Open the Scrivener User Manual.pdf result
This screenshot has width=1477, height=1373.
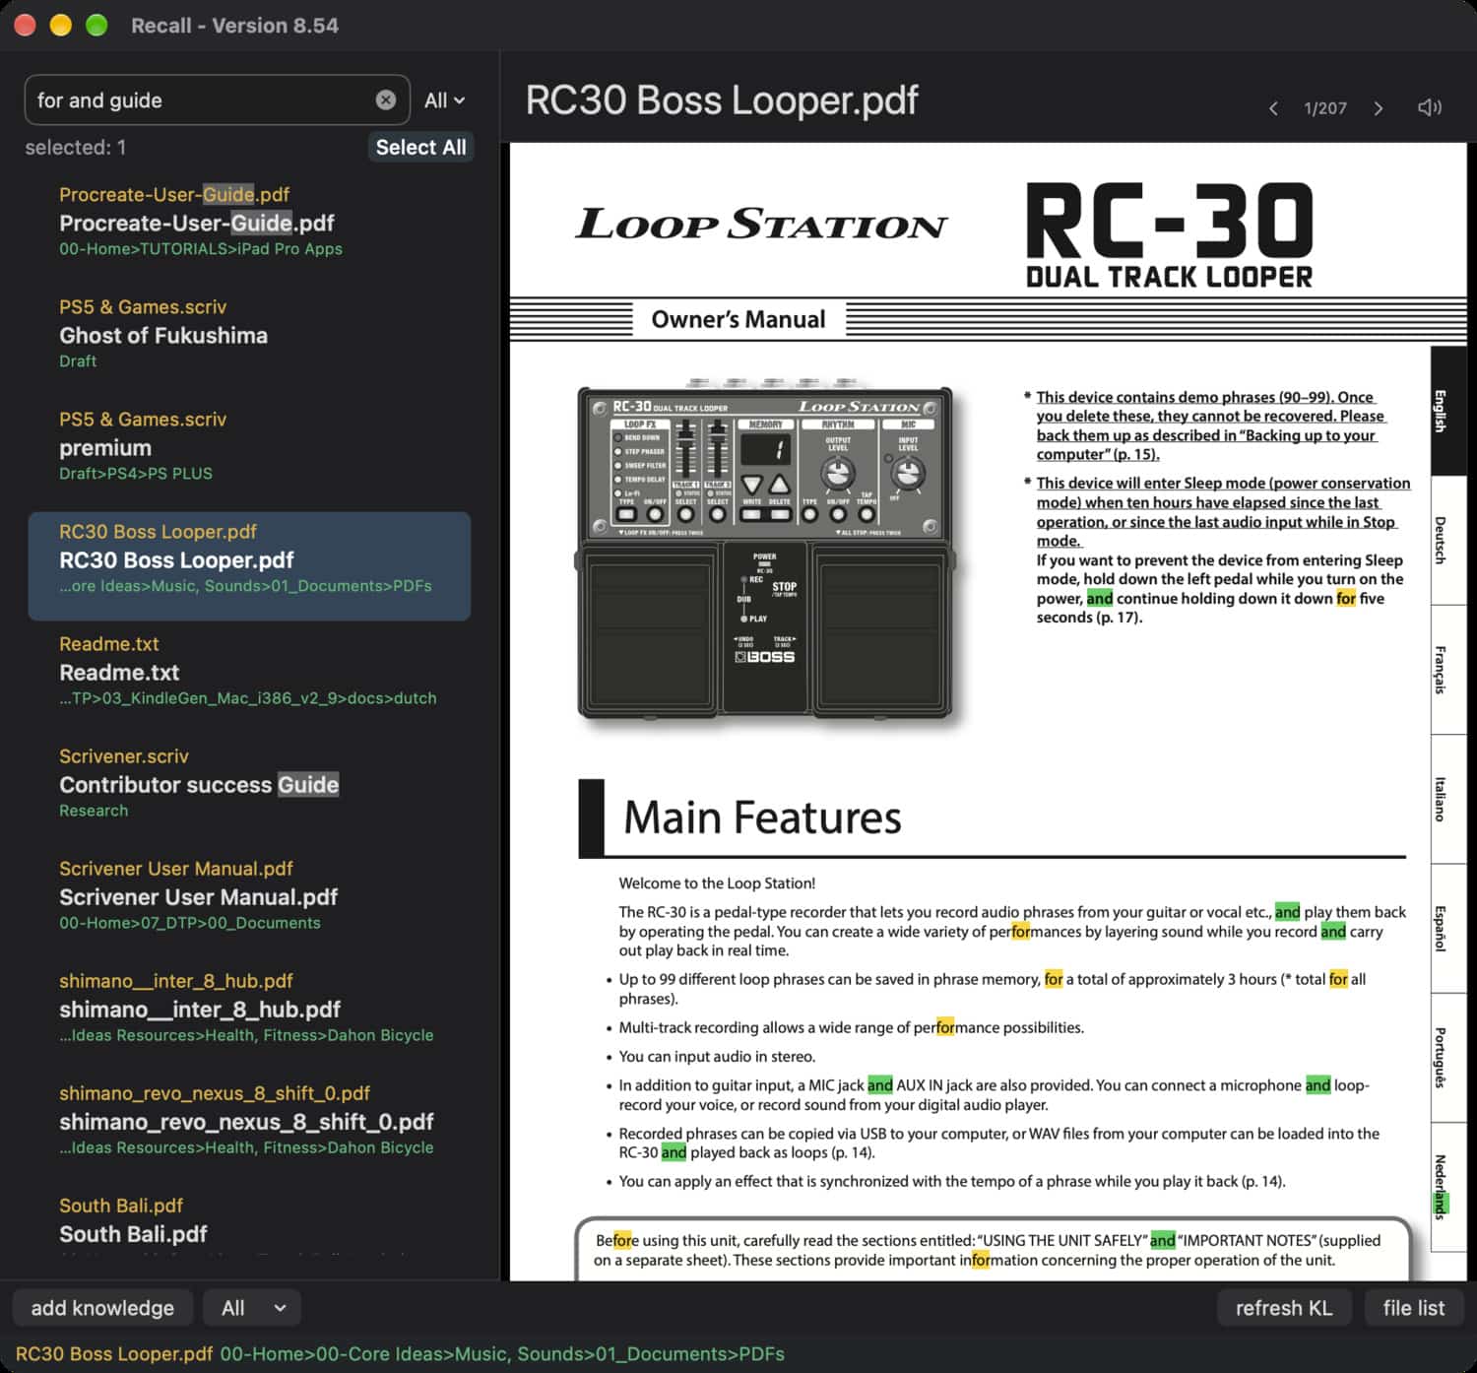coord(249,895)
